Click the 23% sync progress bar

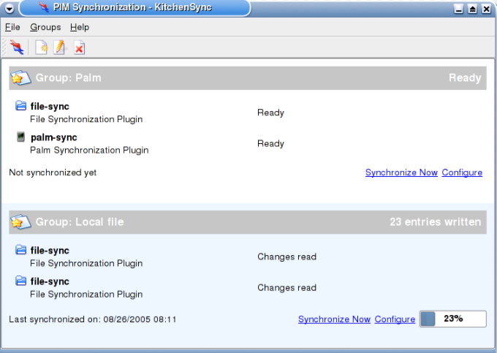pyautogui.click(x=452, y=319)
